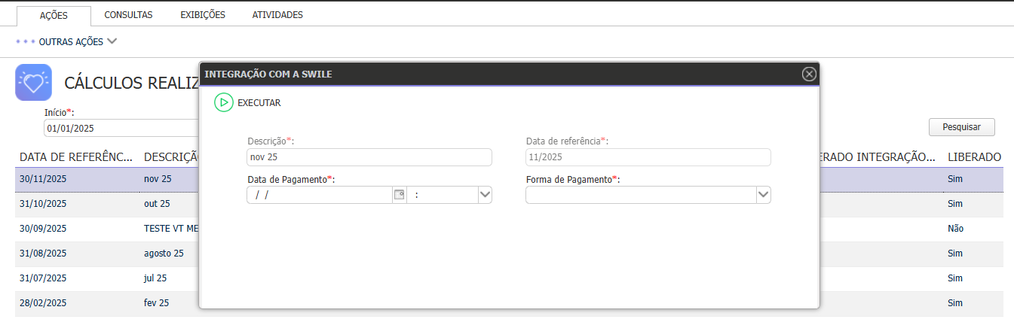This screenshot has width=1014, height=331.
Task: Click the Liberado column header
Action: point(974,157)
